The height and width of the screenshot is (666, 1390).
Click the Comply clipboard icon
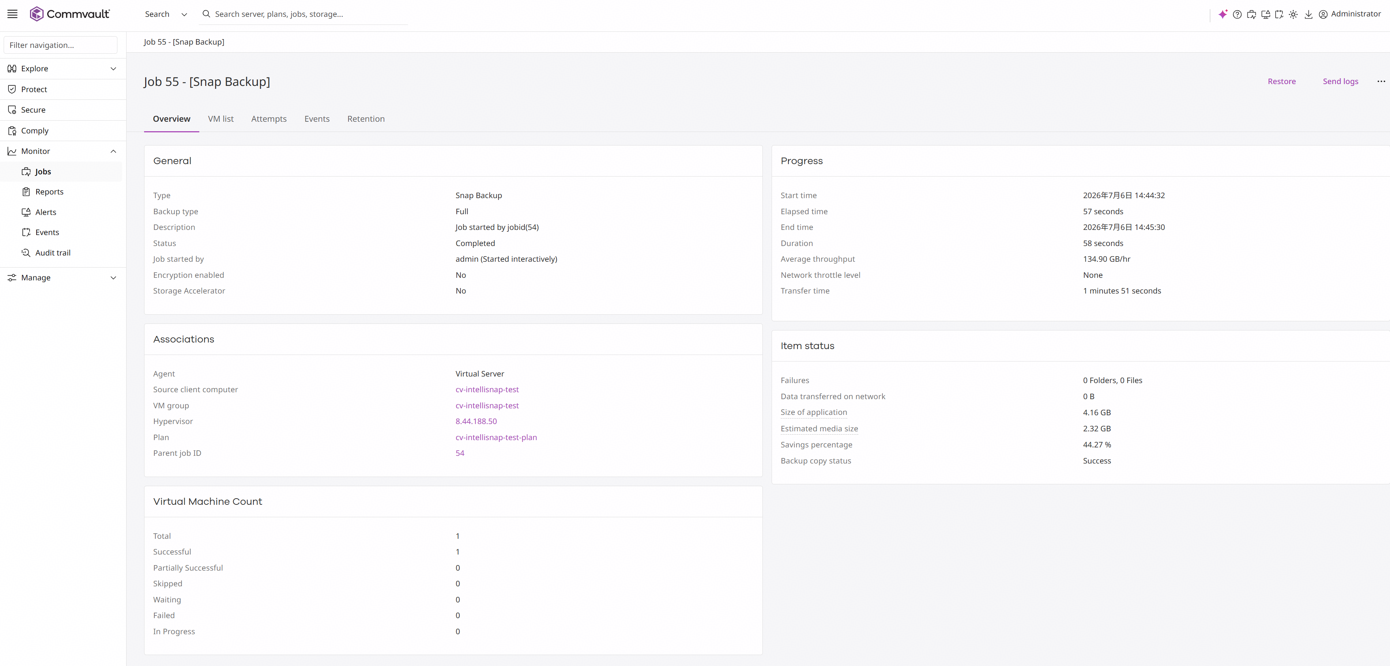tap(12, 130)
